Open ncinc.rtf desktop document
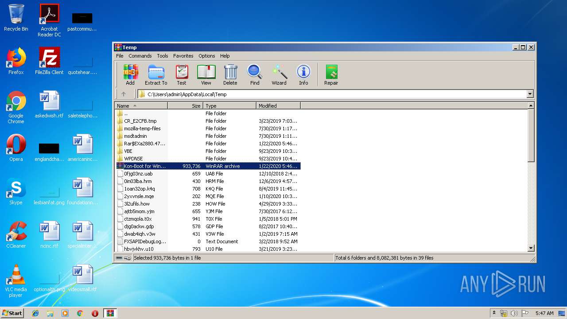567x319 pixels. [x=49, y=235]
